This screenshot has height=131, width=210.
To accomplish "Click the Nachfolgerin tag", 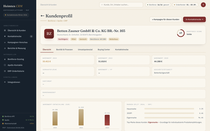I will click(x=63, y=39).
